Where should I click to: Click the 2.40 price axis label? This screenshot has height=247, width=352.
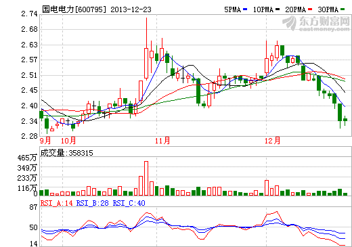[29, 106]
